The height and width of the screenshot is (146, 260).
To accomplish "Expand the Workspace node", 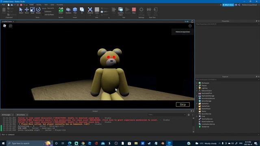I will point(197,83).
